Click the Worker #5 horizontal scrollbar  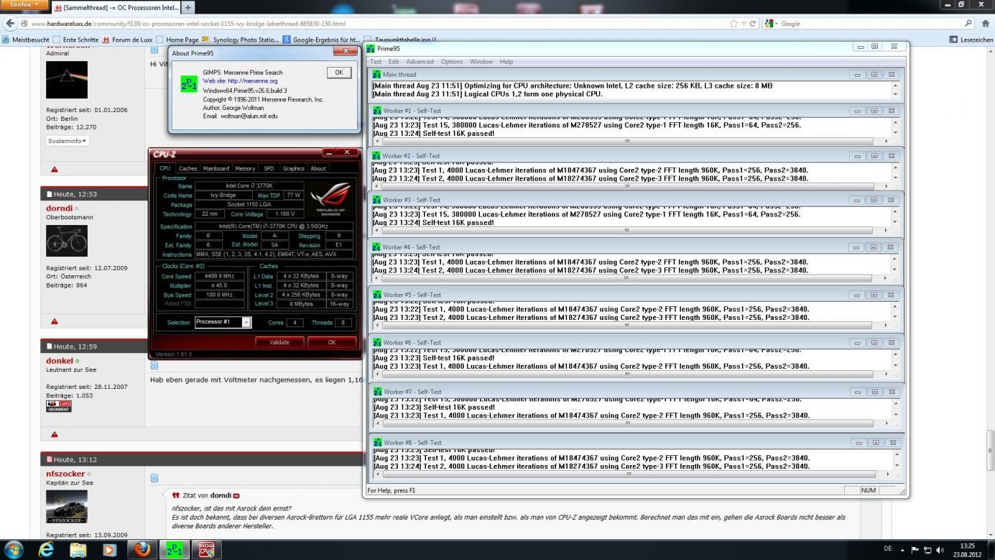pos(627,325)
